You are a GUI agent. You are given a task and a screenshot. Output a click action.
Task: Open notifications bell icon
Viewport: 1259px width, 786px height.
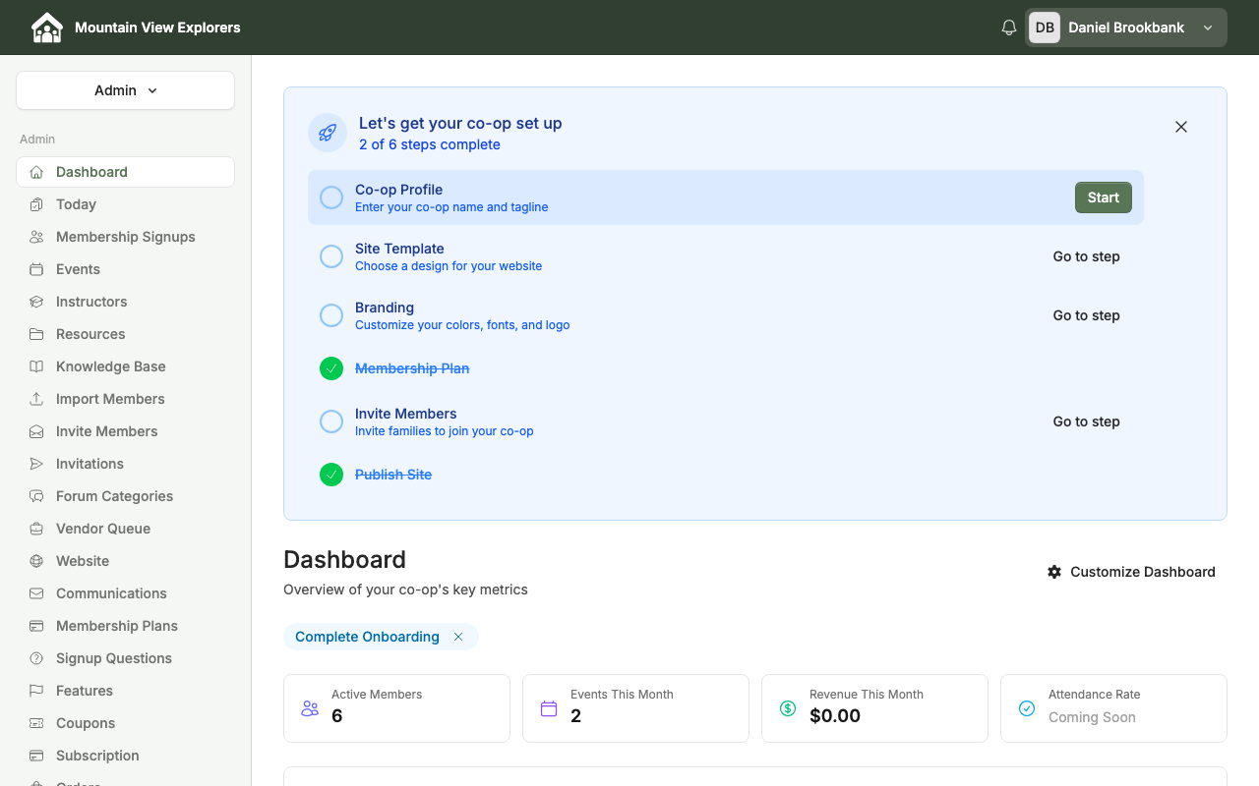[1008, 28]
